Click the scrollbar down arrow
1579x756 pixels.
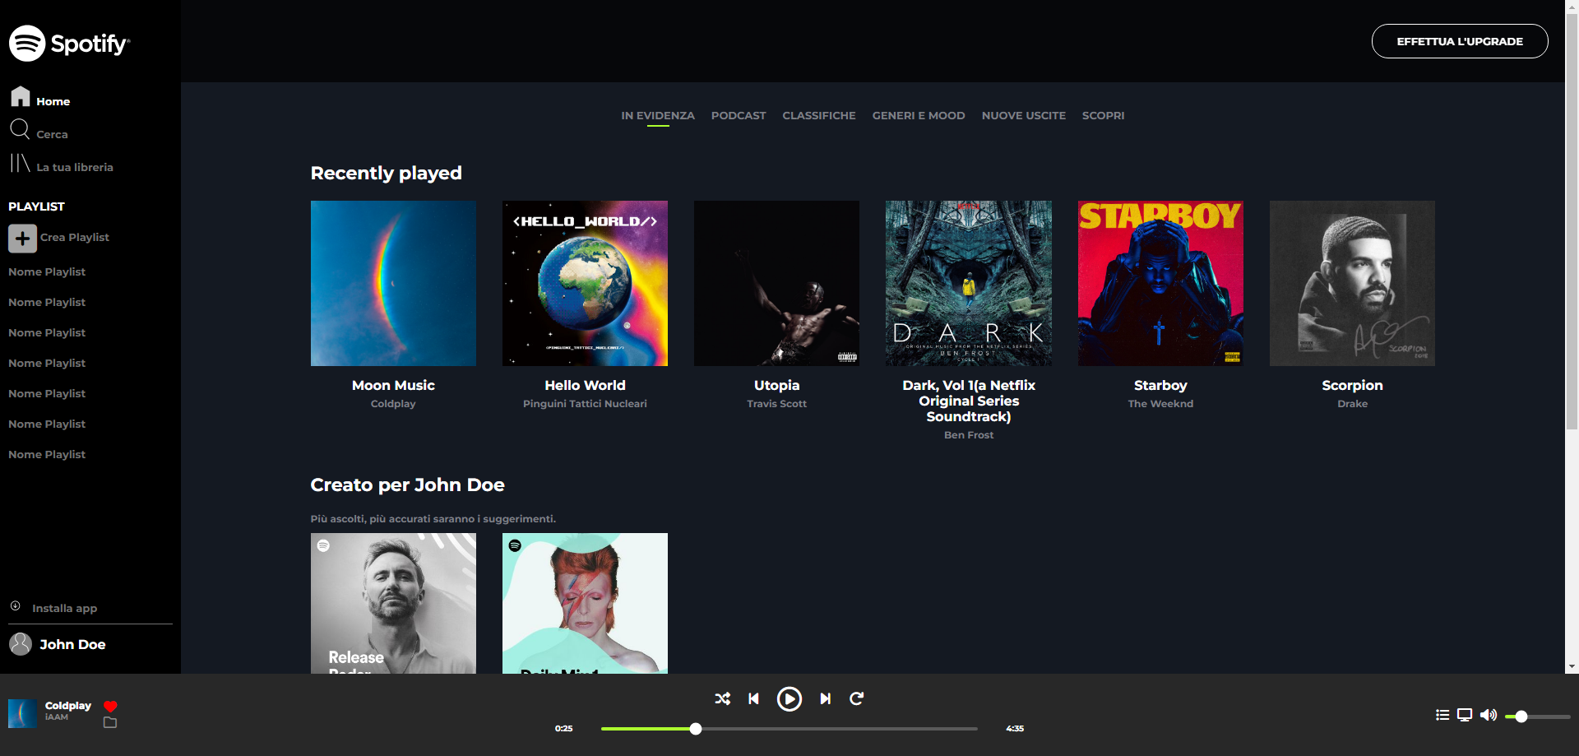click(x=1572, y=667)
